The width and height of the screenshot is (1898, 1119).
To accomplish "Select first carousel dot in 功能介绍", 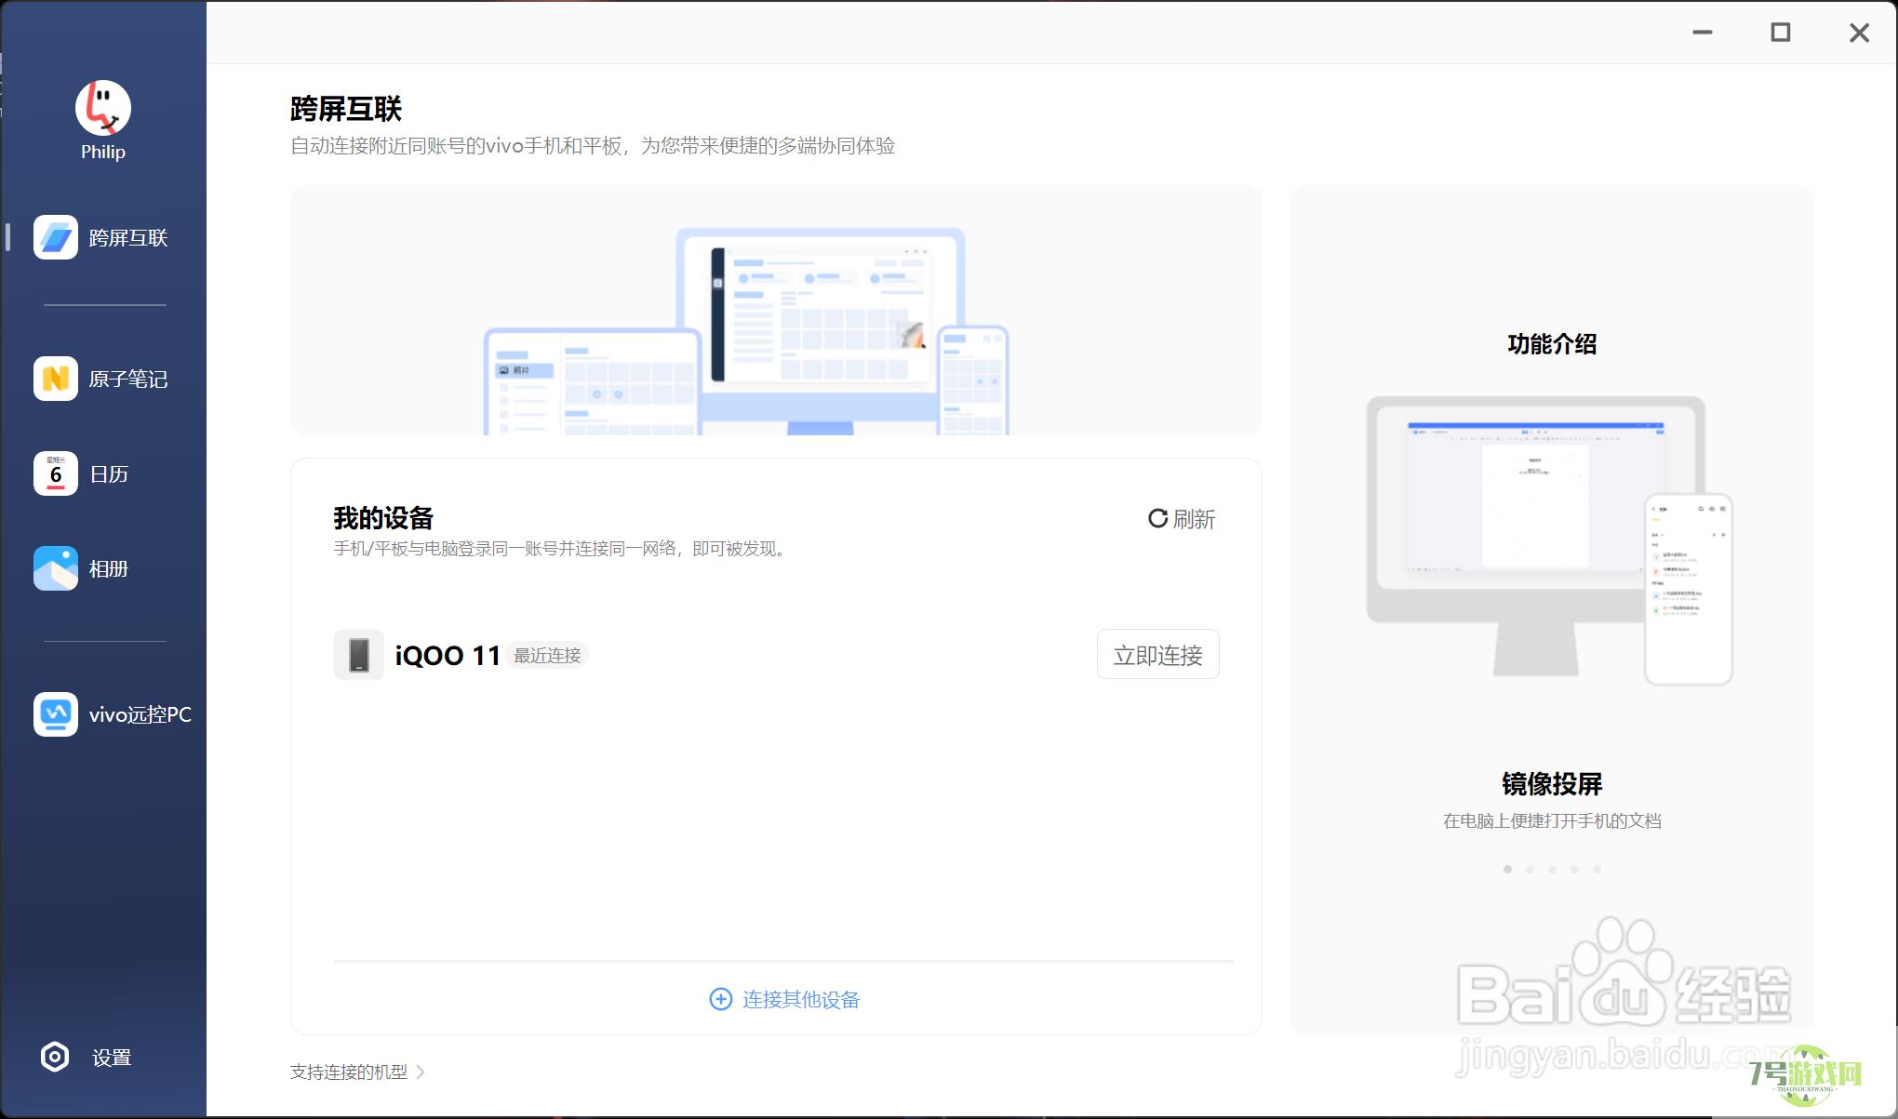I will click(x=1507, y=869).
